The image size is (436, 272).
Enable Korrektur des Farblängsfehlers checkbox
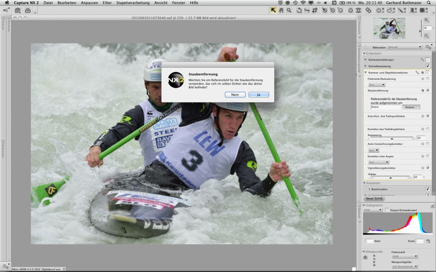tap(427, 129)
